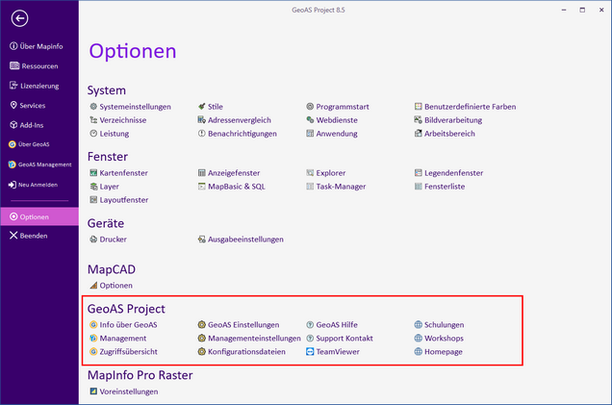
Task: Open the Legendenfenster options link
Action: point(453,173)
